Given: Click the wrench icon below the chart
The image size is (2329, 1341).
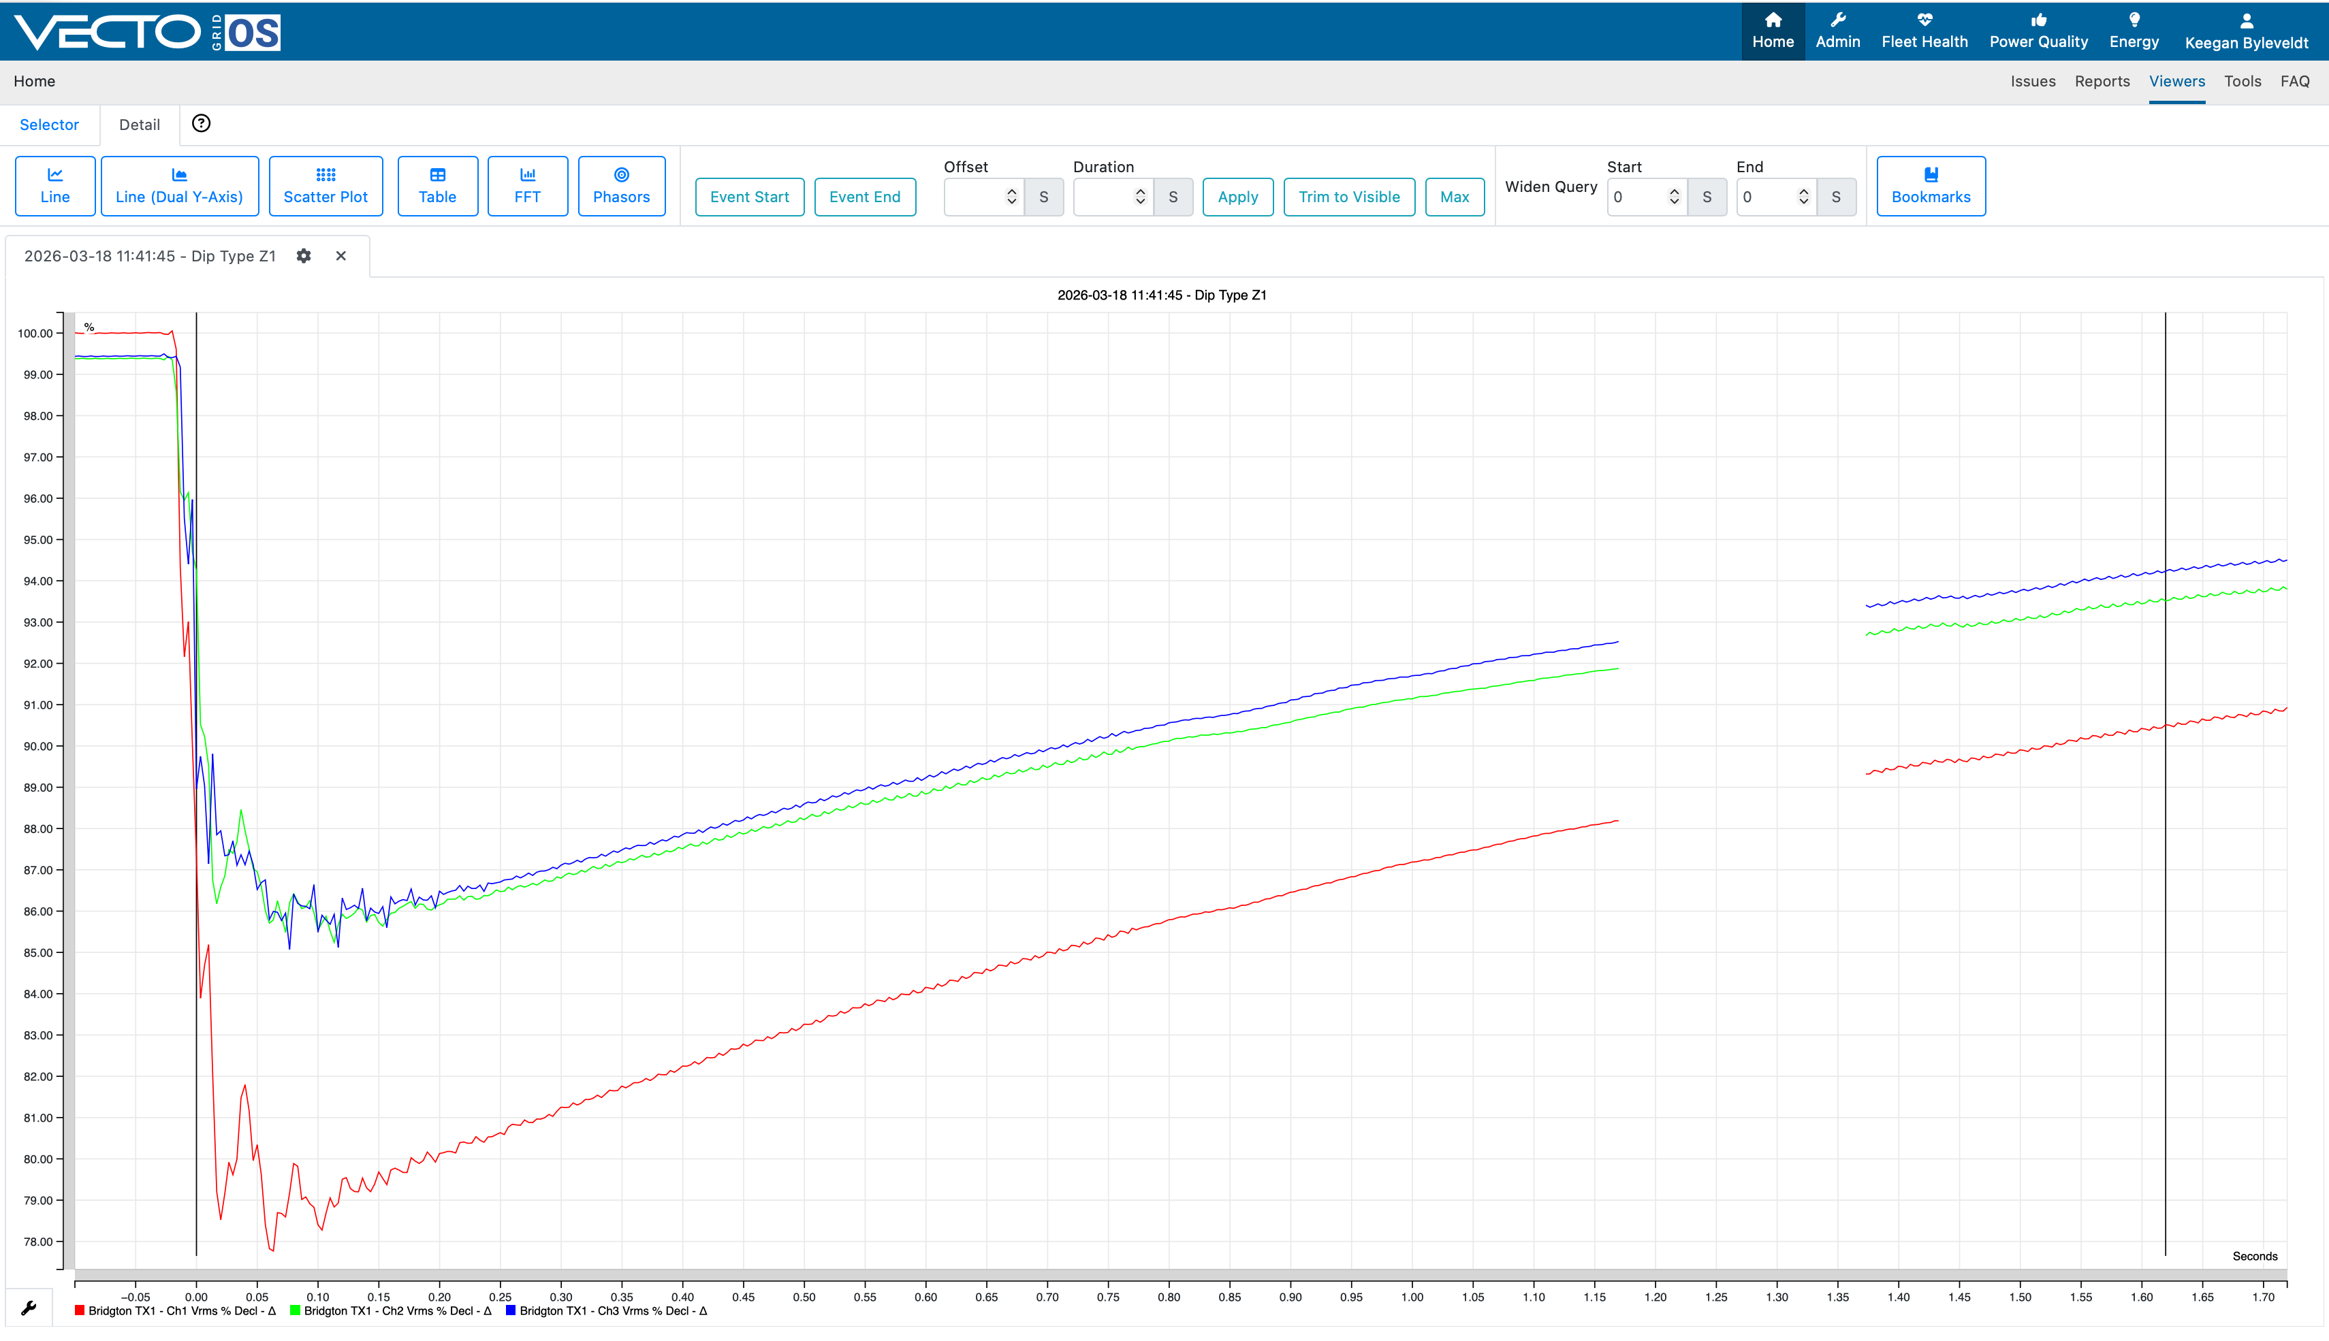Looking at the screenshot, I should coord(29,1308).
